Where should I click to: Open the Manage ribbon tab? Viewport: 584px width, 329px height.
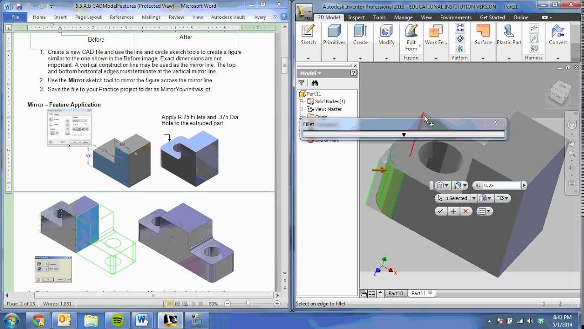tap(403, 17)
